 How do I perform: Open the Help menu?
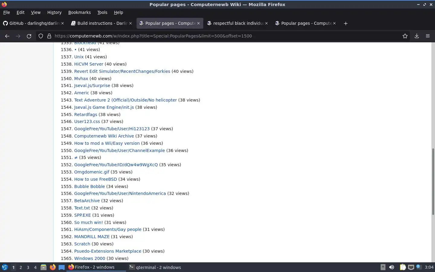(x=118, y=12)
